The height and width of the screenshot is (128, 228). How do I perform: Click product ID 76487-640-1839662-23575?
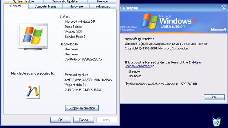[83, 59]
